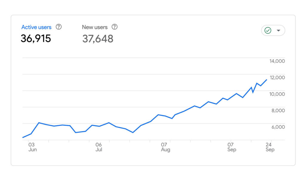Image resolution: width=306 pixels, height=179 pixels.
Task: Click the checkmark inside the pill-shaped control
Action: pos(268,30)
